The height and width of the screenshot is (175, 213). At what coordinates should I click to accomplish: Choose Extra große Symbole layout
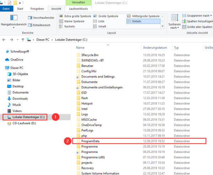[x=75, y=16]
